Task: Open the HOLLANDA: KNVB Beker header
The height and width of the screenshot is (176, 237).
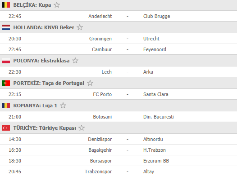Action: (x=118, y=27)
